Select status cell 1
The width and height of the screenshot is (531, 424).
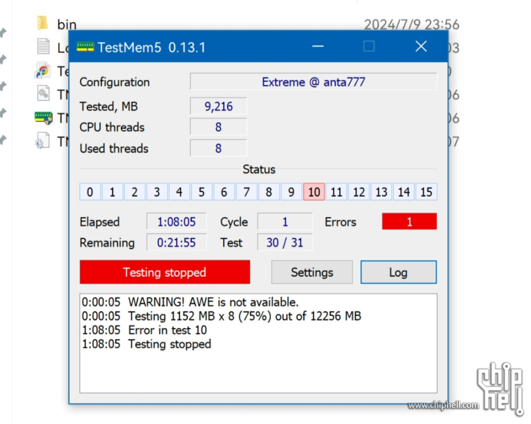pos(113,192)
